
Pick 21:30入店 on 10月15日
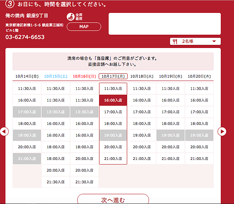[x=56, y=182]
